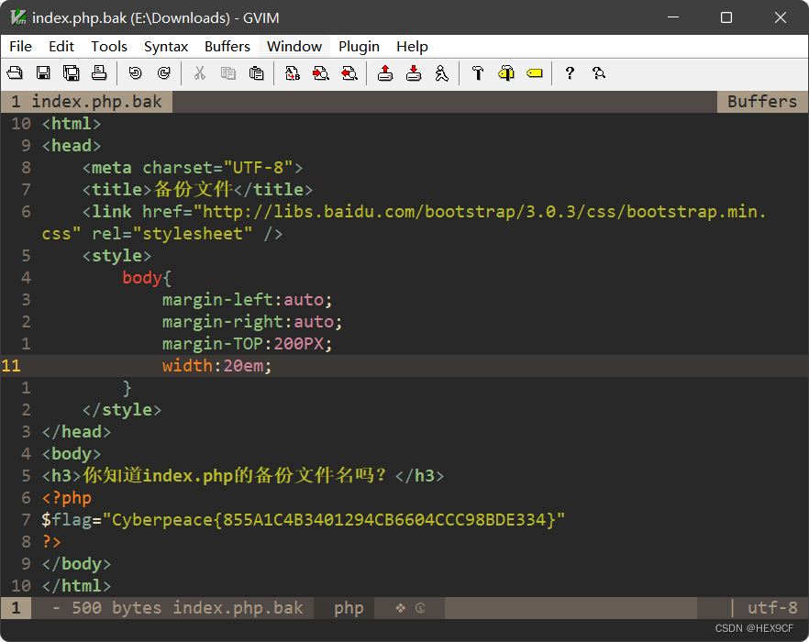Click 500 bytes index.php.bak status text

click(x=187, y=608)
